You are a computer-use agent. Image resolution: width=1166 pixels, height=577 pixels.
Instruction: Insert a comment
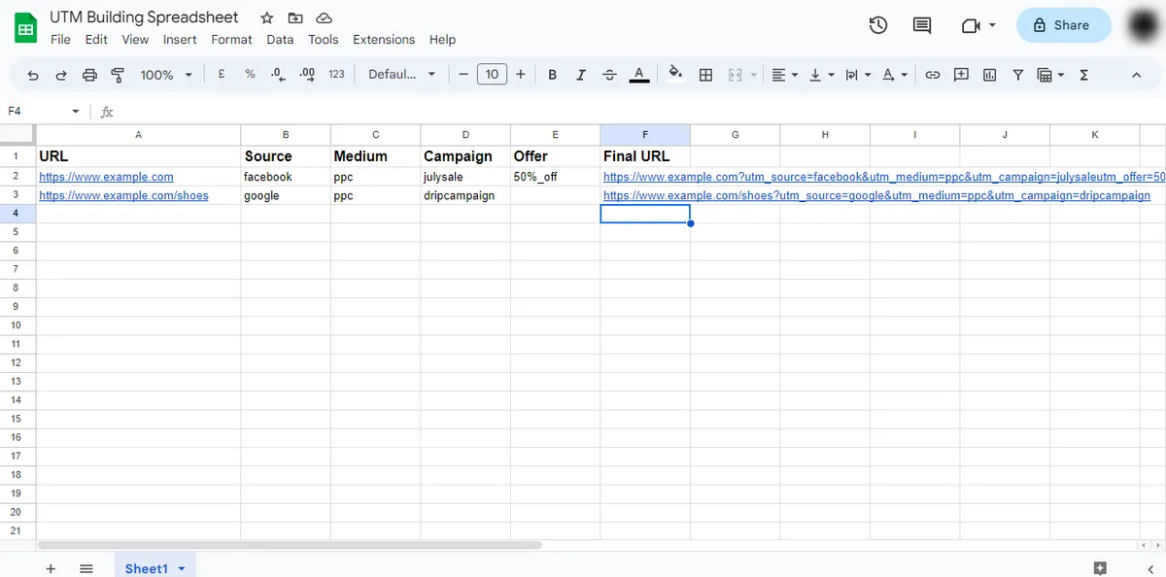coord(961,74)
